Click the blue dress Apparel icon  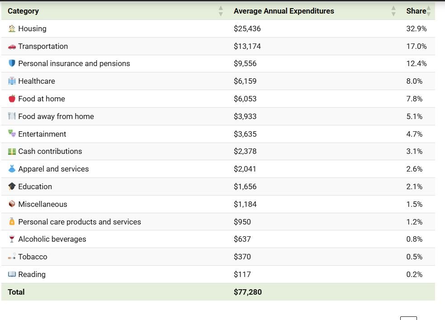pos(12,169)
